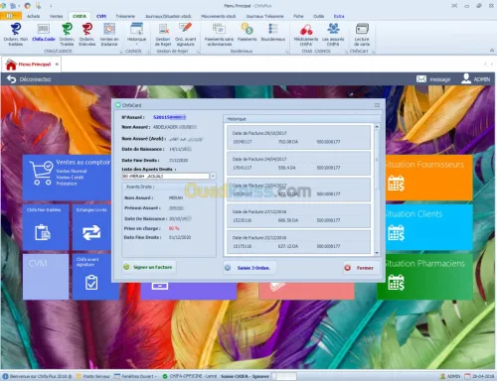This screenshot has height=381, width=497.
Task: Select the invoice row dated 29/10/2017
Action: (298, 137)
